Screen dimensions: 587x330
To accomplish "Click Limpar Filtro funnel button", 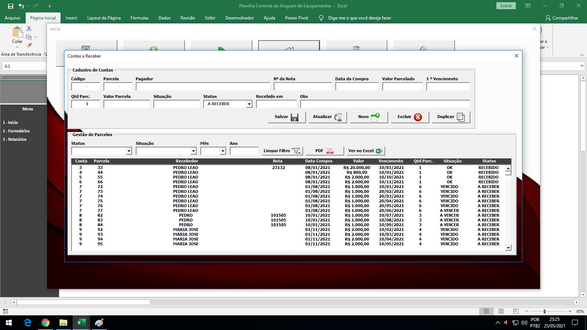I will 282,151.
